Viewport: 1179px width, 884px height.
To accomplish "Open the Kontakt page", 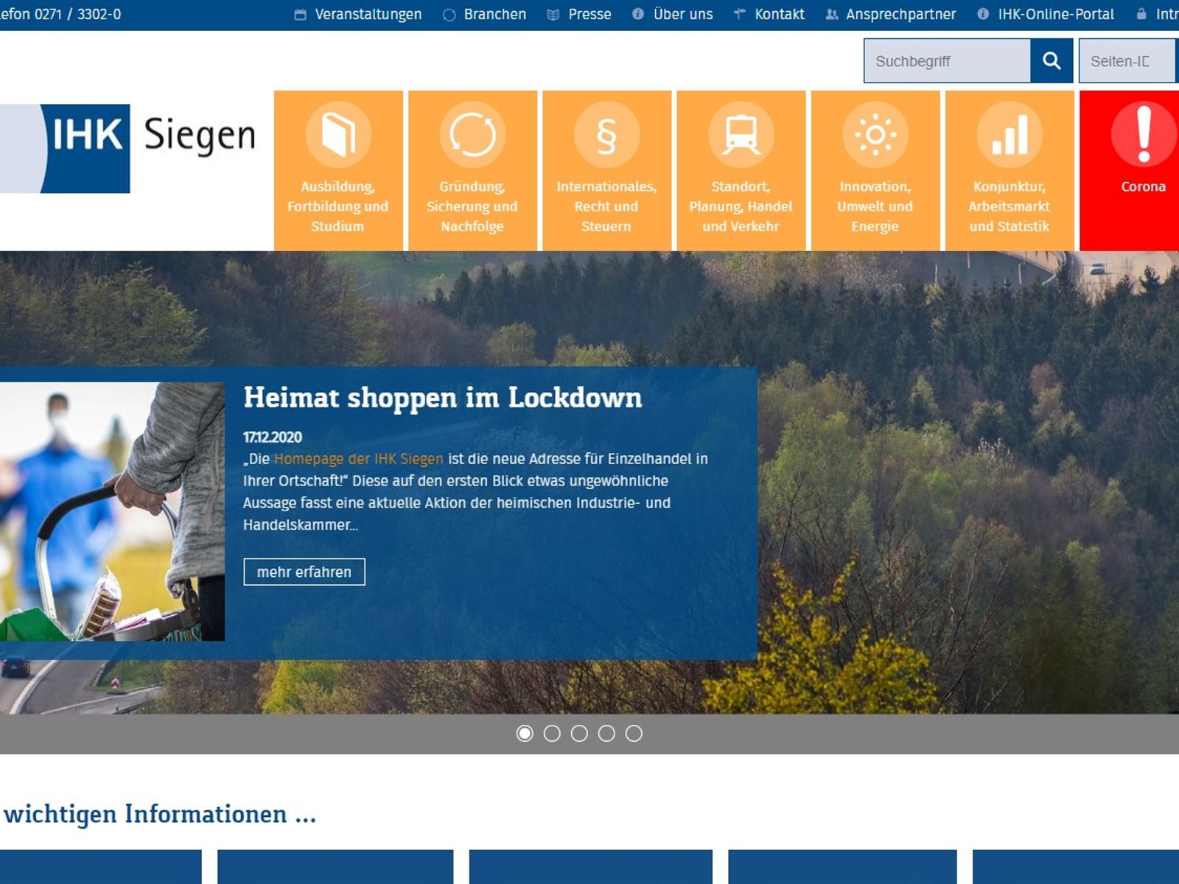I will click(780, 14).
